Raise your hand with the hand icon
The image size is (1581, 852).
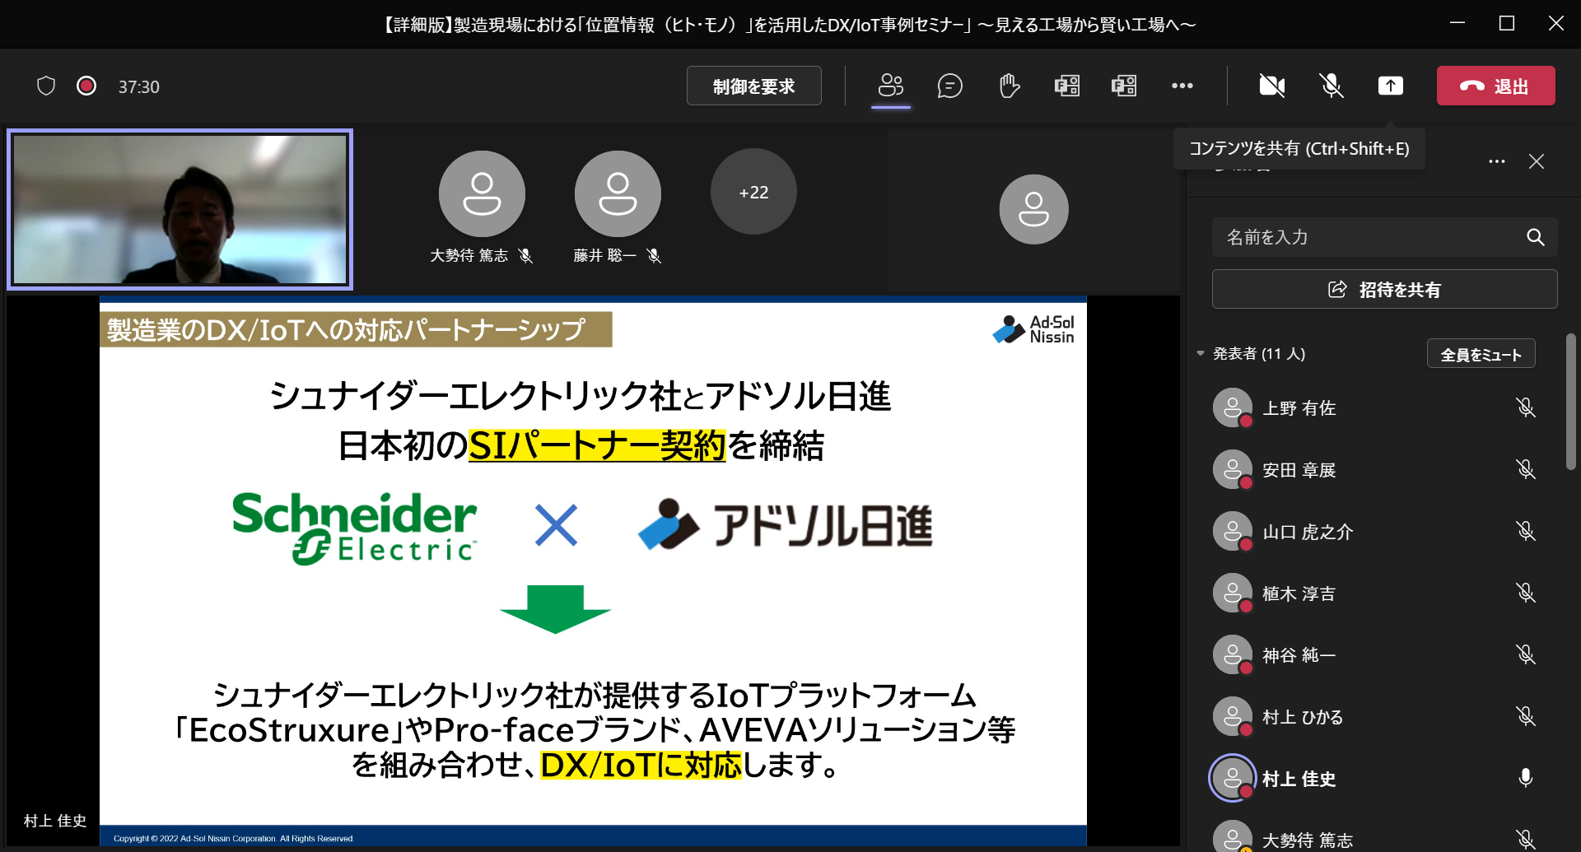coord(1009,86)
